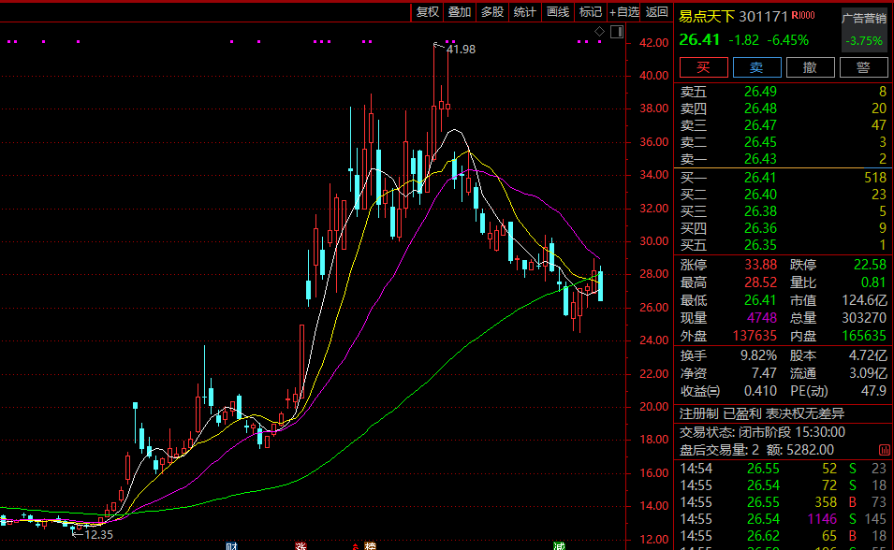Open the 广告营销 sector box
This screenshot has width=894, height=550.
point(863,30)
